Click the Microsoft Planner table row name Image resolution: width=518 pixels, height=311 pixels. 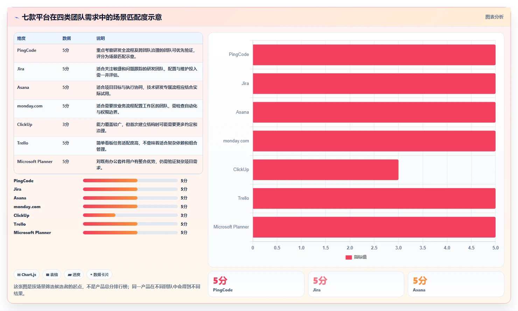point(35,162)
